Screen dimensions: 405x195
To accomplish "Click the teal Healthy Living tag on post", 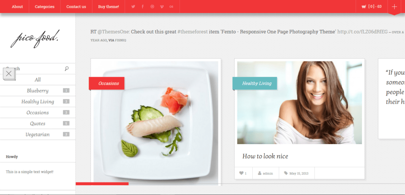I will [255, 84].
